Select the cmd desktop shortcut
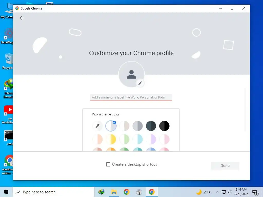This screenshot has height=197, width=263. click(9, 138)
